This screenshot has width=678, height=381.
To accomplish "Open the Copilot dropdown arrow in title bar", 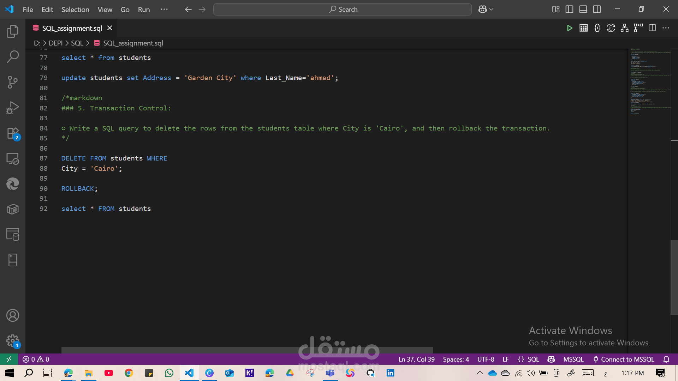I will pyautogui.click(x=491, y=10).
